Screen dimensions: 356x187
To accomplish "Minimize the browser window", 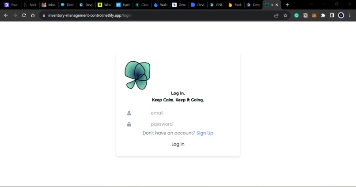I will (324, 4).
